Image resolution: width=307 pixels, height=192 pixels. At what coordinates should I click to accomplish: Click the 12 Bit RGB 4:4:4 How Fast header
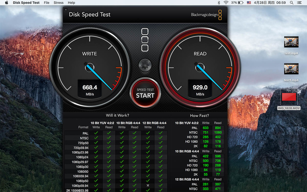point(187,180)
